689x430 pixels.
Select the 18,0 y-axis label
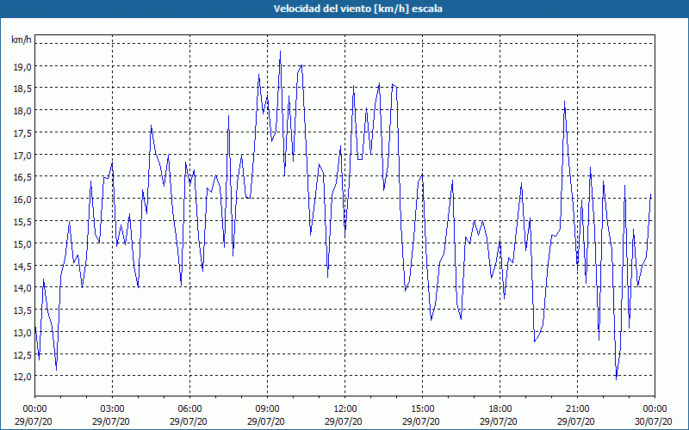pos(22,111)
